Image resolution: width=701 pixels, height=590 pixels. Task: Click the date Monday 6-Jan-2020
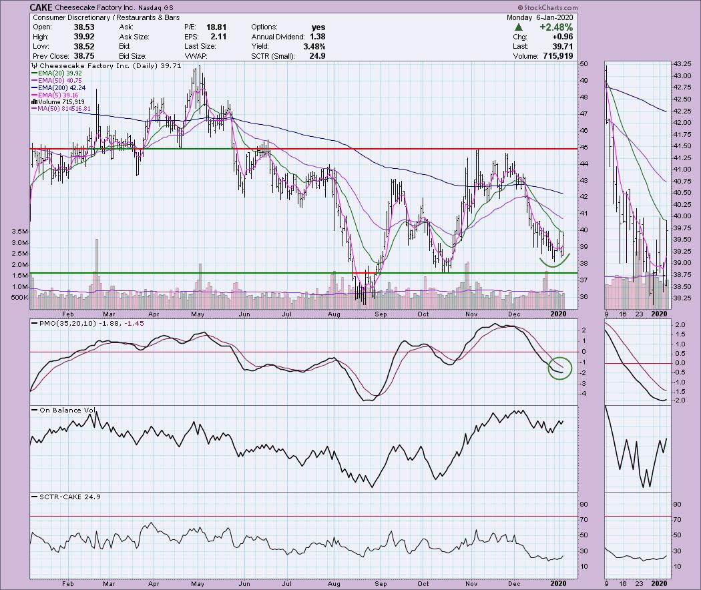(539, 17)
